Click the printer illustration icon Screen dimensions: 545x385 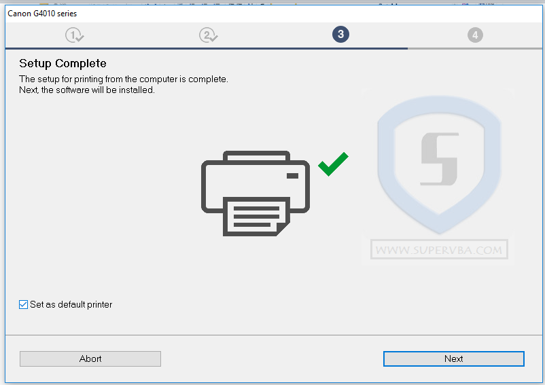pos(256,194)
